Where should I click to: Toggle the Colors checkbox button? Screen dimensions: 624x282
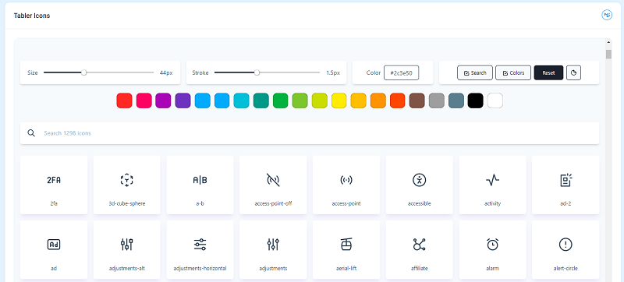click(513, 72)
